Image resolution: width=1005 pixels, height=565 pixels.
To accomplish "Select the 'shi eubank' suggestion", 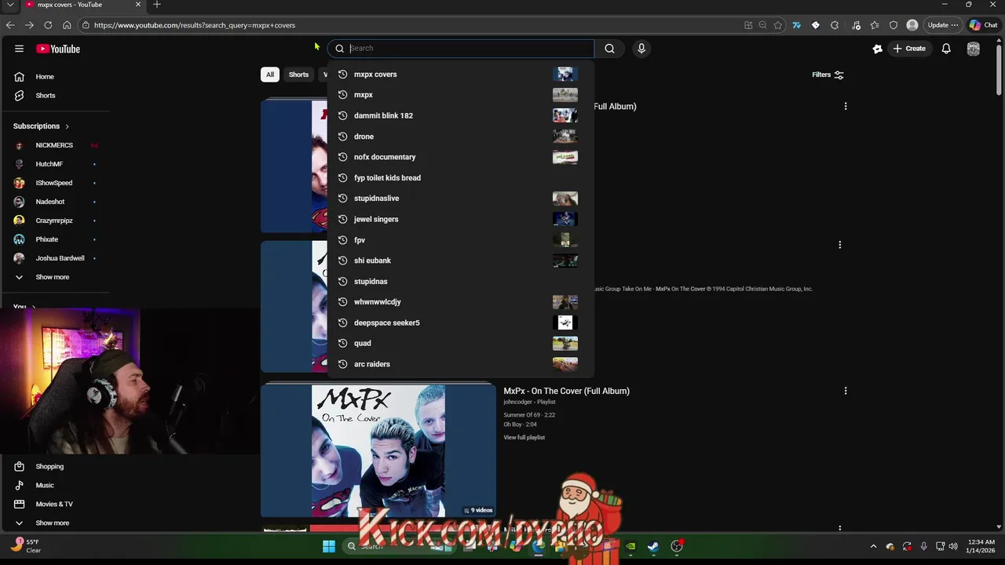I will (x=461, y=261).
